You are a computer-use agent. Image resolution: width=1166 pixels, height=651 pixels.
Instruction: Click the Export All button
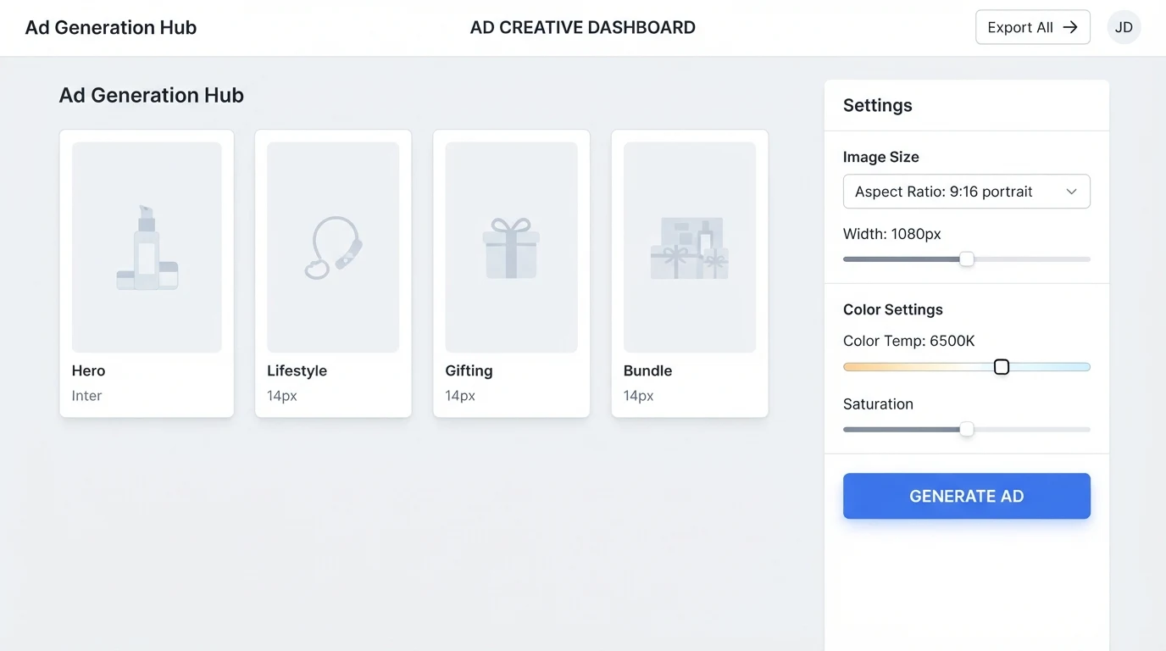pyautogui.click(x=1032, y=27)
